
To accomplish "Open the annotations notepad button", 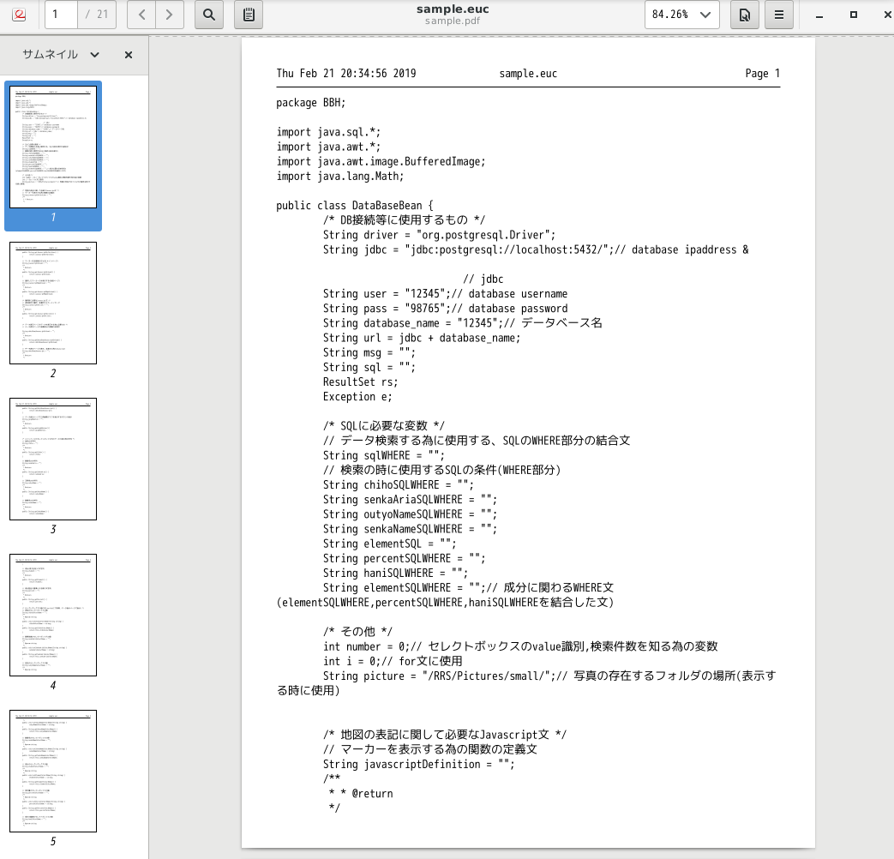I will click(249, 15).
